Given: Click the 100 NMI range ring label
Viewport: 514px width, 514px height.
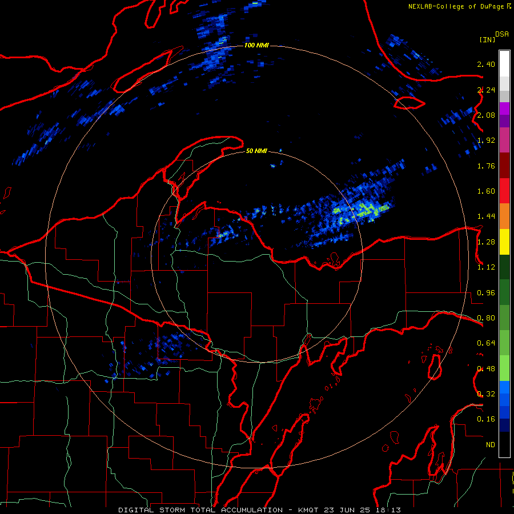Looking at the screenshot, I should pos(256,45).
